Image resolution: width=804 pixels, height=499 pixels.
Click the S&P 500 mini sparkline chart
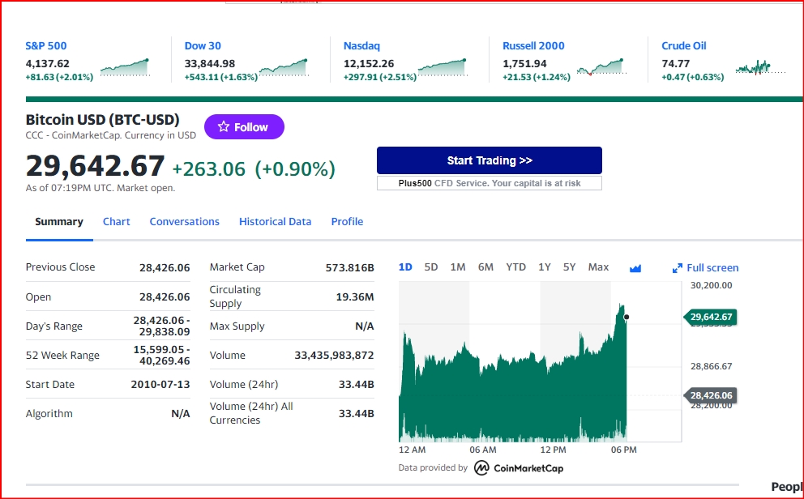tap(125, 66)
